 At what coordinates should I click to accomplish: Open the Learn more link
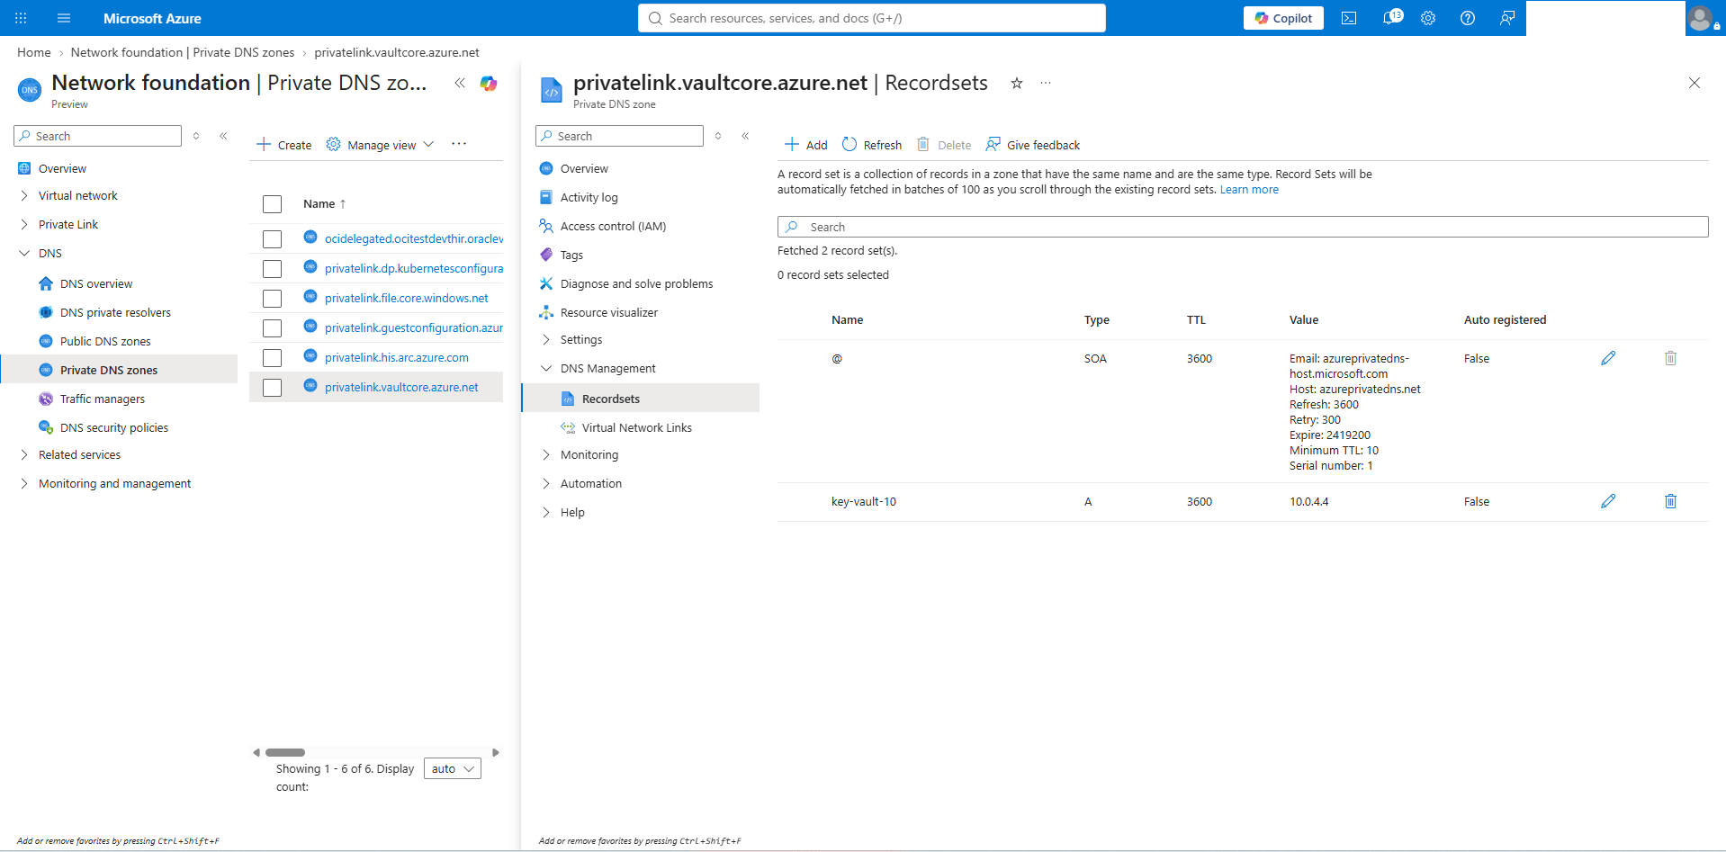click(x=1249, y=190)
